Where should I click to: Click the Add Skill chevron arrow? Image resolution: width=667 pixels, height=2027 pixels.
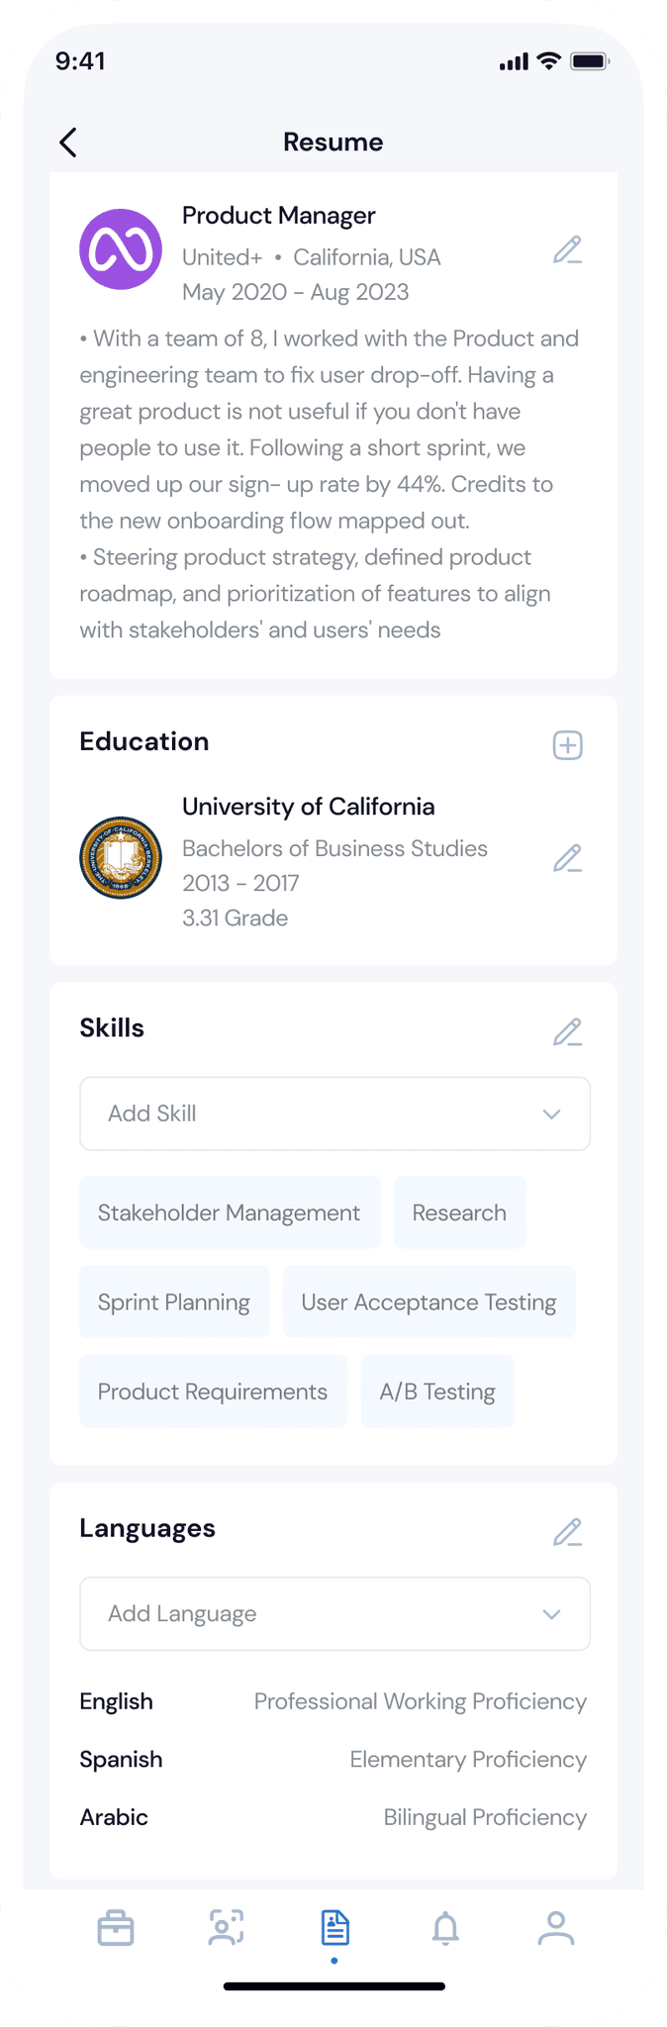[551, 1114]
